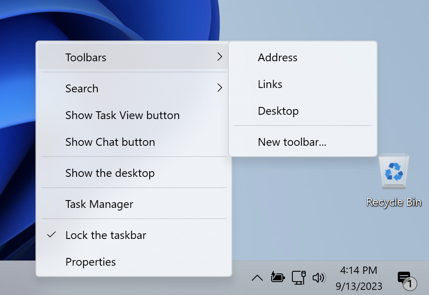Click the Search entry in the context menu
Screen dimensions: 429x295
pos(82,89)
